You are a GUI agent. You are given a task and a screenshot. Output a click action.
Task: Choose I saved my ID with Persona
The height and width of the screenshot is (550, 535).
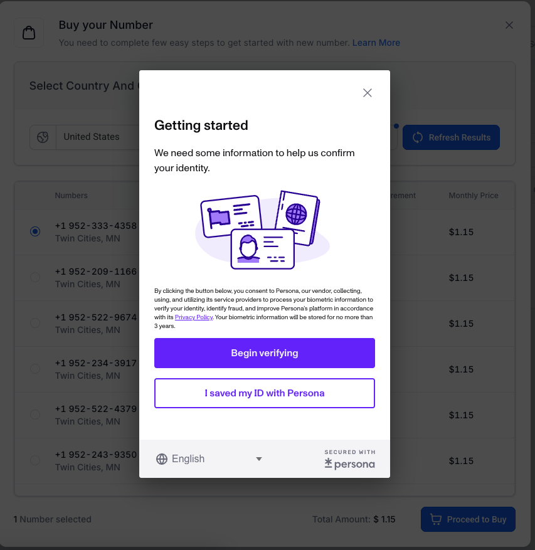pos(265,393)
